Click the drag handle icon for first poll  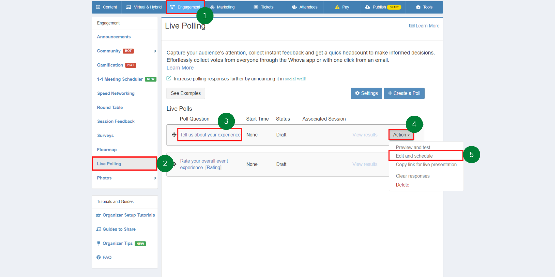[x=174, y=135]
